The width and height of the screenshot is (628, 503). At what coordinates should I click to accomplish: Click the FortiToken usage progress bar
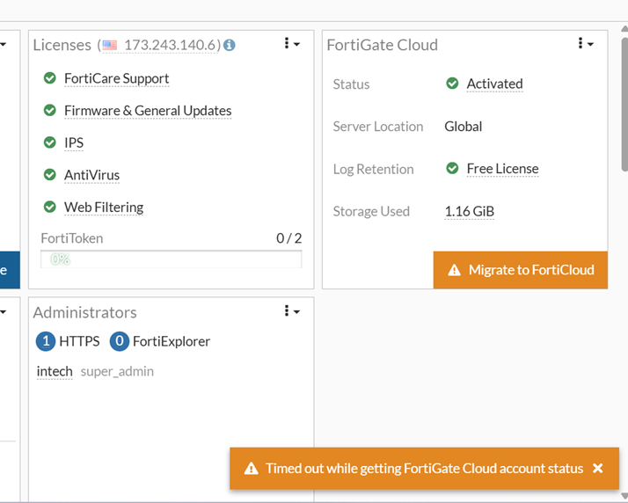(x=172, y=259)
